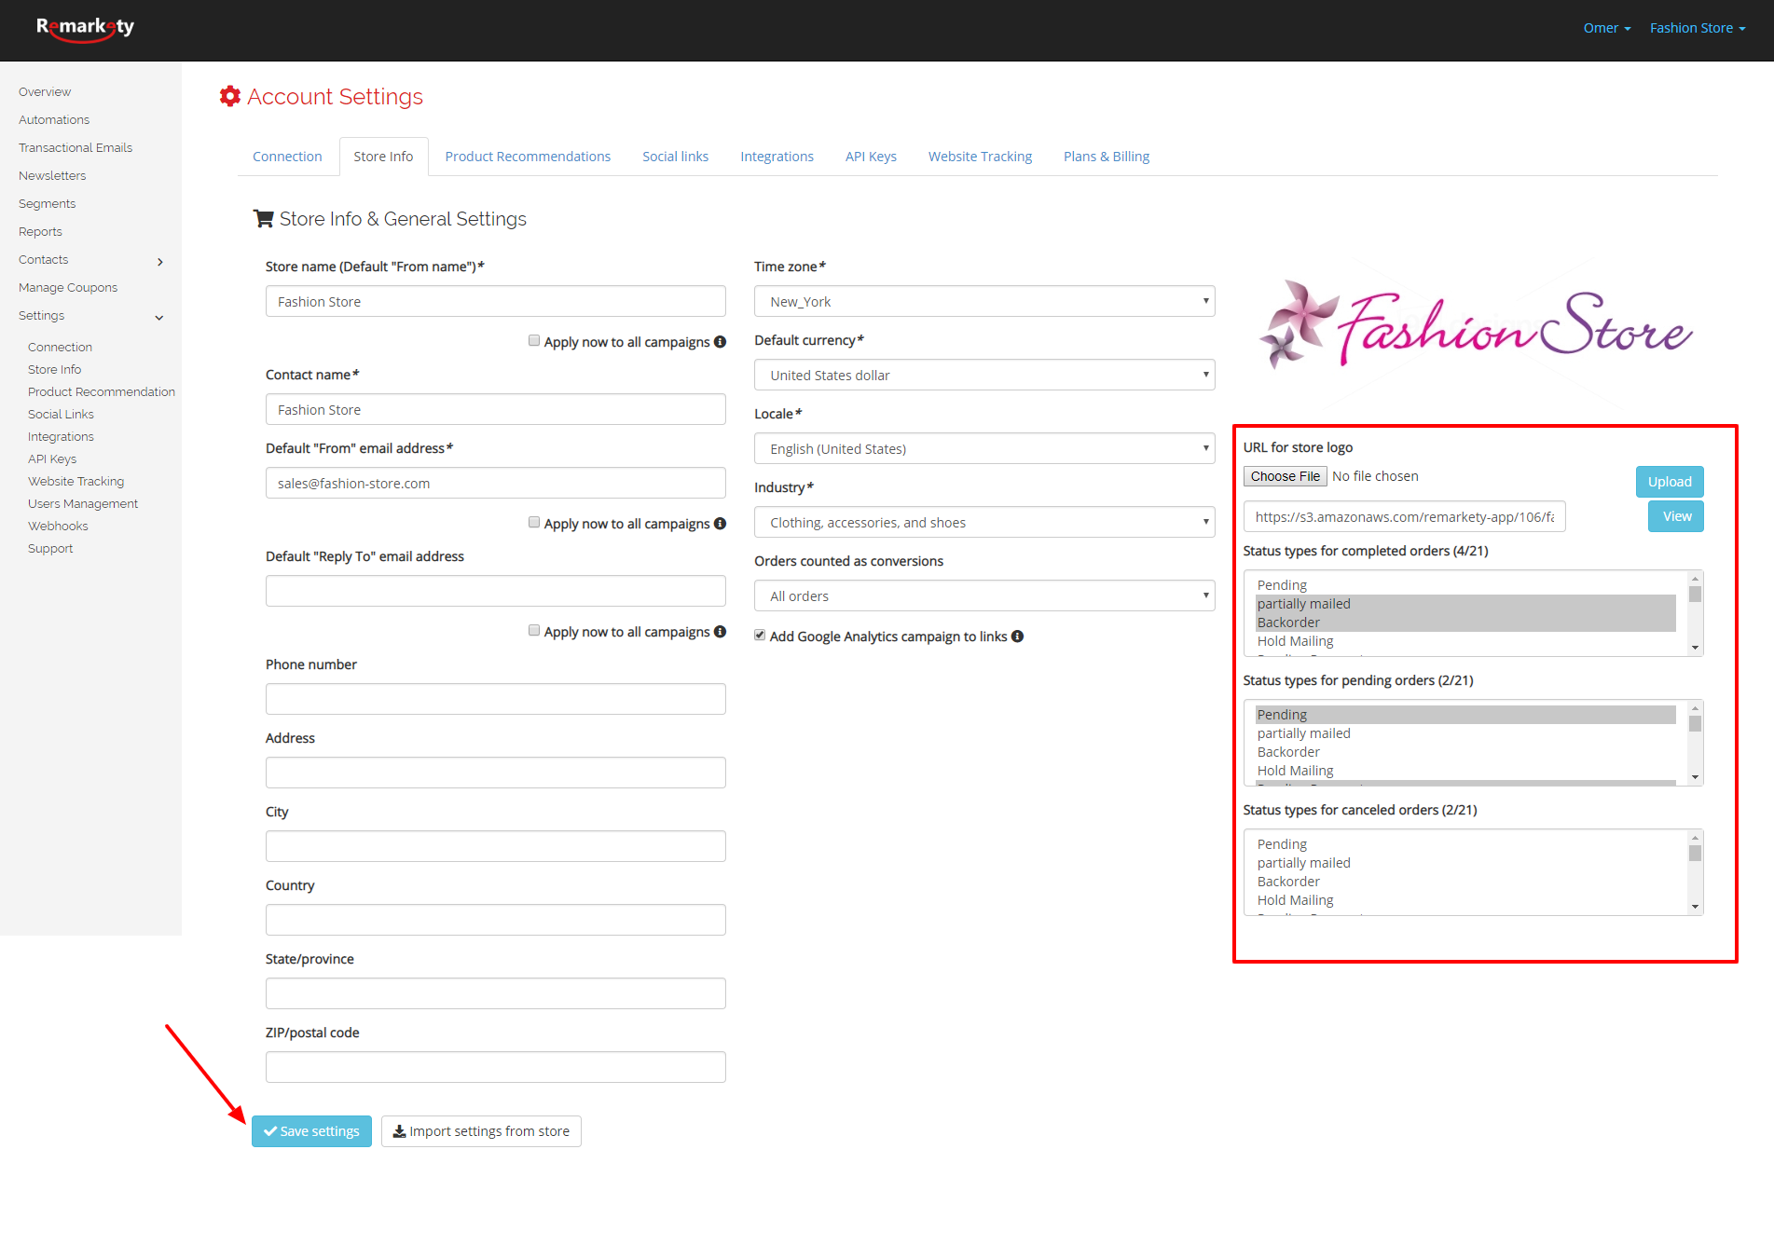Enable Apply now to all campaigns under Store name
The width and height of the screenshot is (1774, 1259).
point(534,341)
